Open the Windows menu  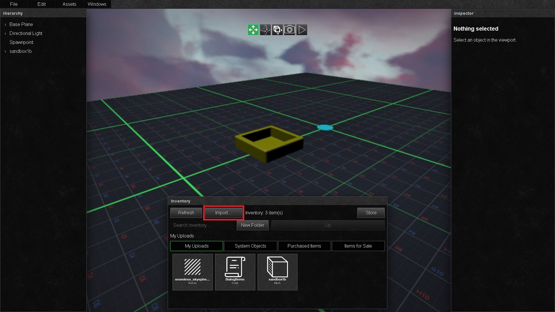click(x=97, y=4)
